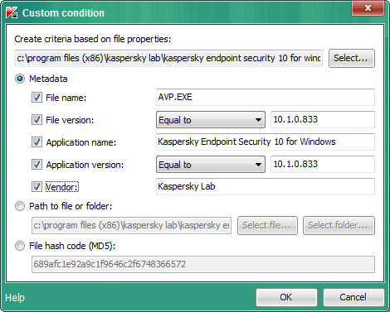The width and height of the screenshot is (390, 312).
Task: Toggle the Application name checkbox
Action: click(x=37, y=142)
